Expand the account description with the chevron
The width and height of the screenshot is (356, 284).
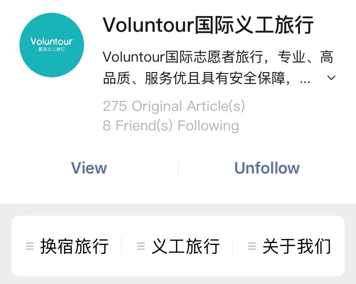coord(331,78)
